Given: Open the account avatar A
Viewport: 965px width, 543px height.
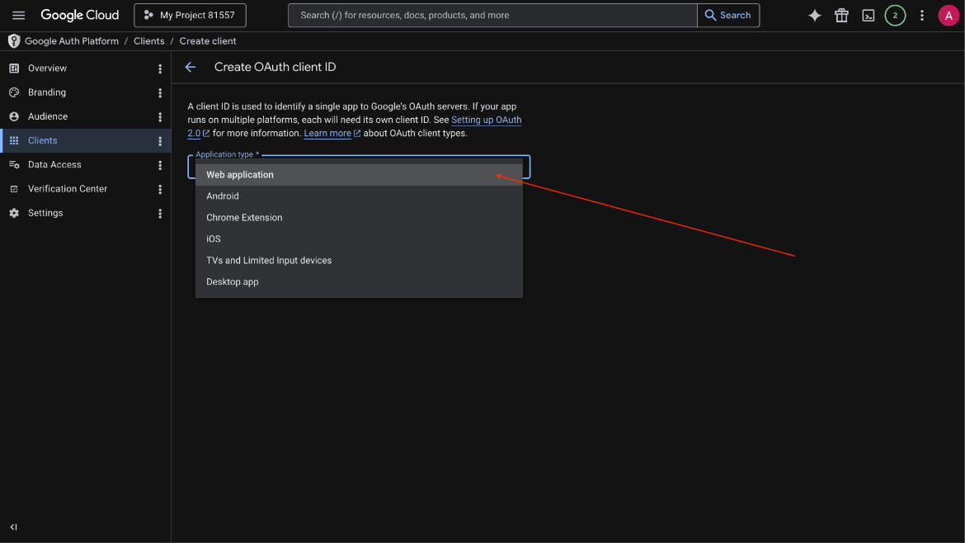Looking at the screenshot, I should point(949,16).
